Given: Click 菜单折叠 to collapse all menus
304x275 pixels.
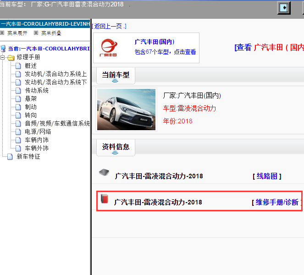Looking at the screenshot, I should tap(51, 33).
